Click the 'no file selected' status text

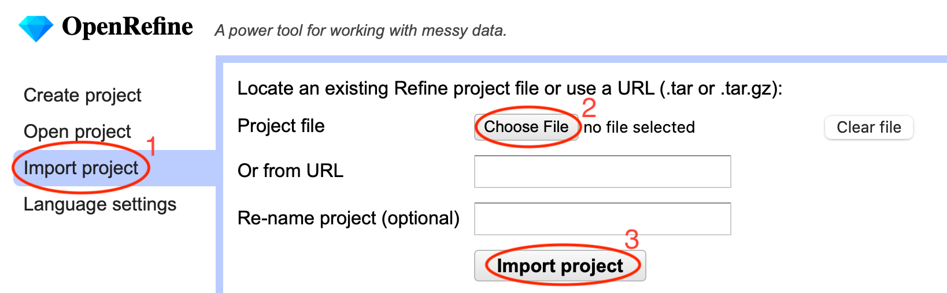point(639,127)
